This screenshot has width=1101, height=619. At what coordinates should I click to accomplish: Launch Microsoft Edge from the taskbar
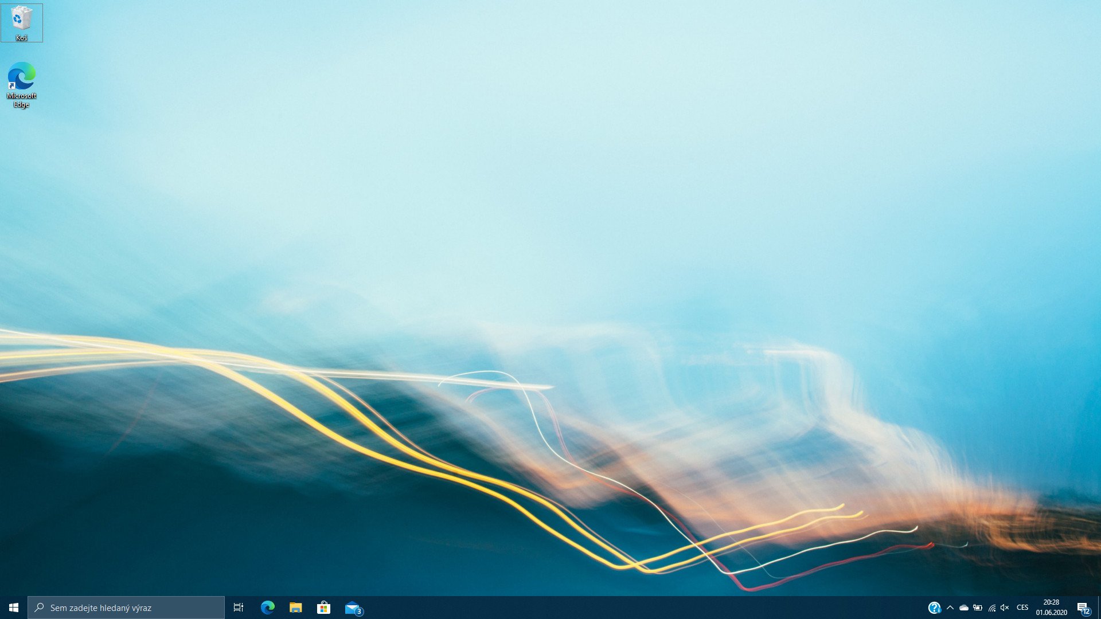pos(268,608)
